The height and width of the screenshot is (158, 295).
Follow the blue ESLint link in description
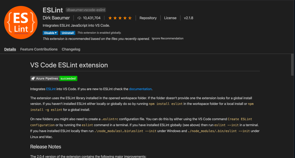(51, 89)
